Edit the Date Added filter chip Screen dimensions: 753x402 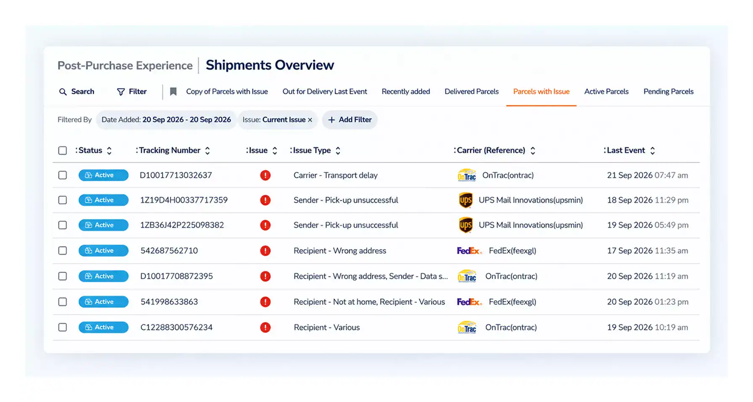pyautogui.click(x=166, y=120)
